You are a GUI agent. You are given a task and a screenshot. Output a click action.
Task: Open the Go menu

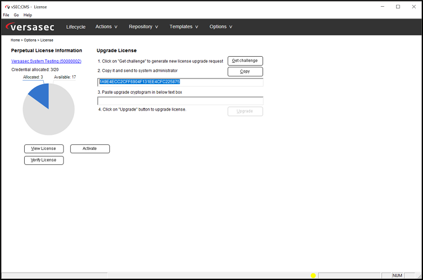(16, 15)
